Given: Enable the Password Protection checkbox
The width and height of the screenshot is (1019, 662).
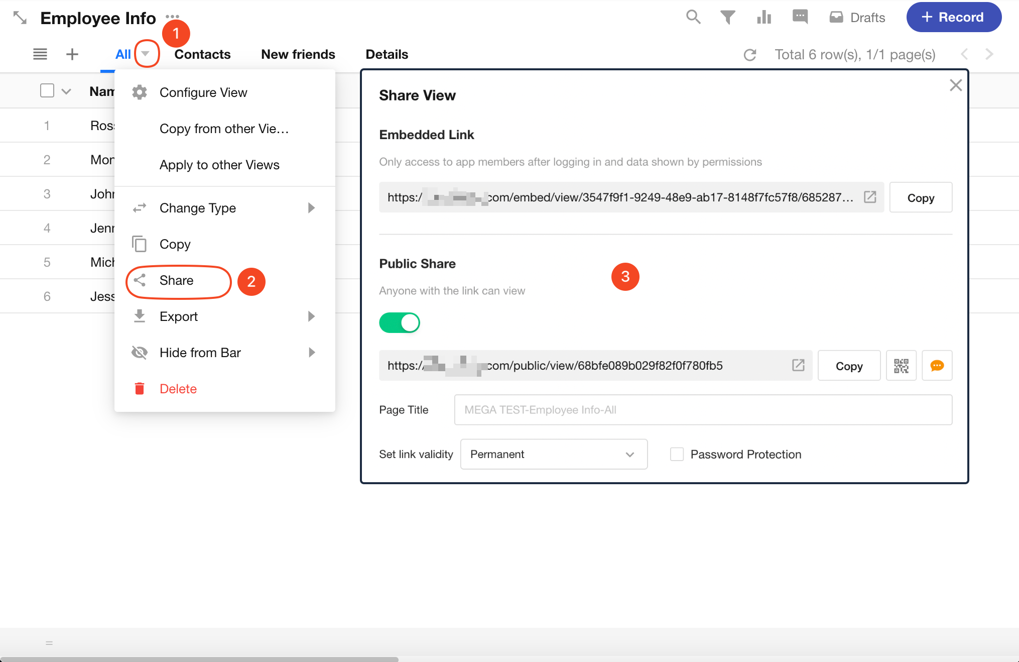Looking at the screenshot, I should 677,454.
